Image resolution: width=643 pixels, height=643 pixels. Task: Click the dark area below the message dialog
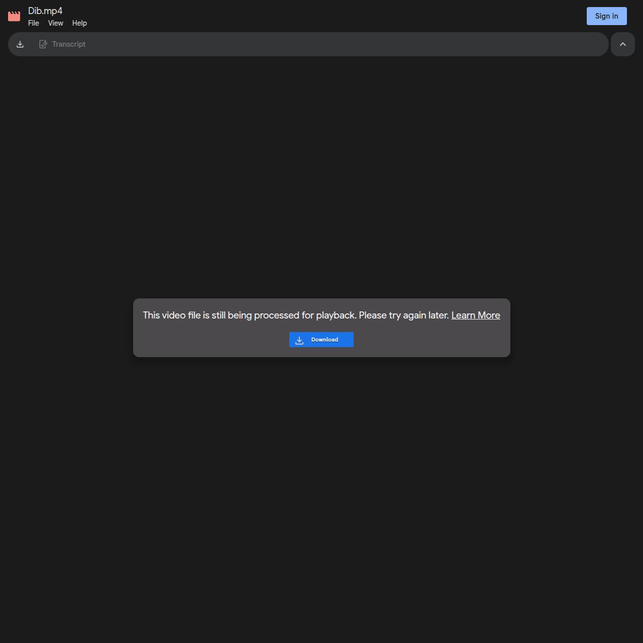coord(321,477)
